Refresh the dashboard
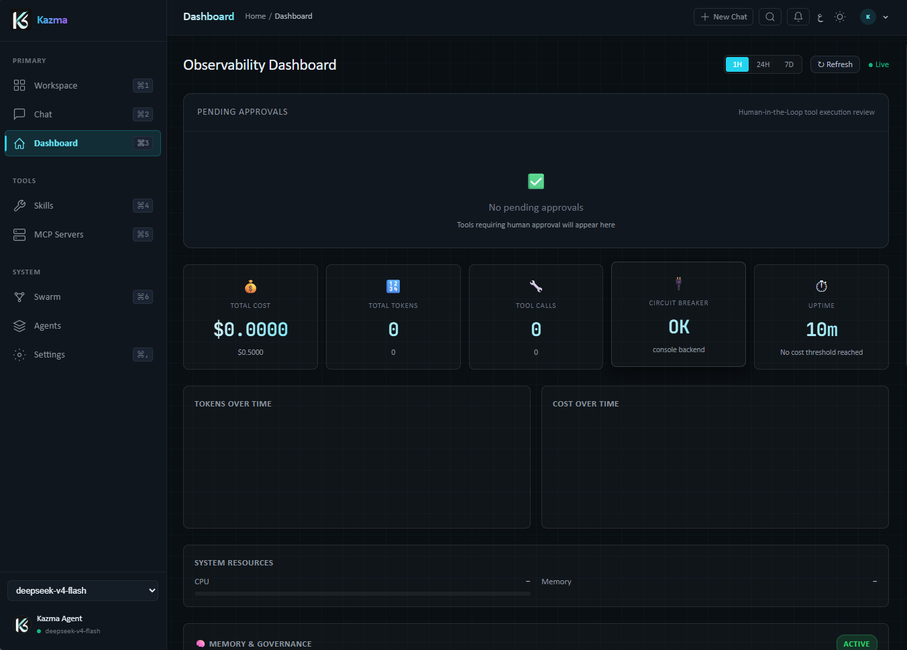Screen dimensions: 907x650 (x=835, y=64)
